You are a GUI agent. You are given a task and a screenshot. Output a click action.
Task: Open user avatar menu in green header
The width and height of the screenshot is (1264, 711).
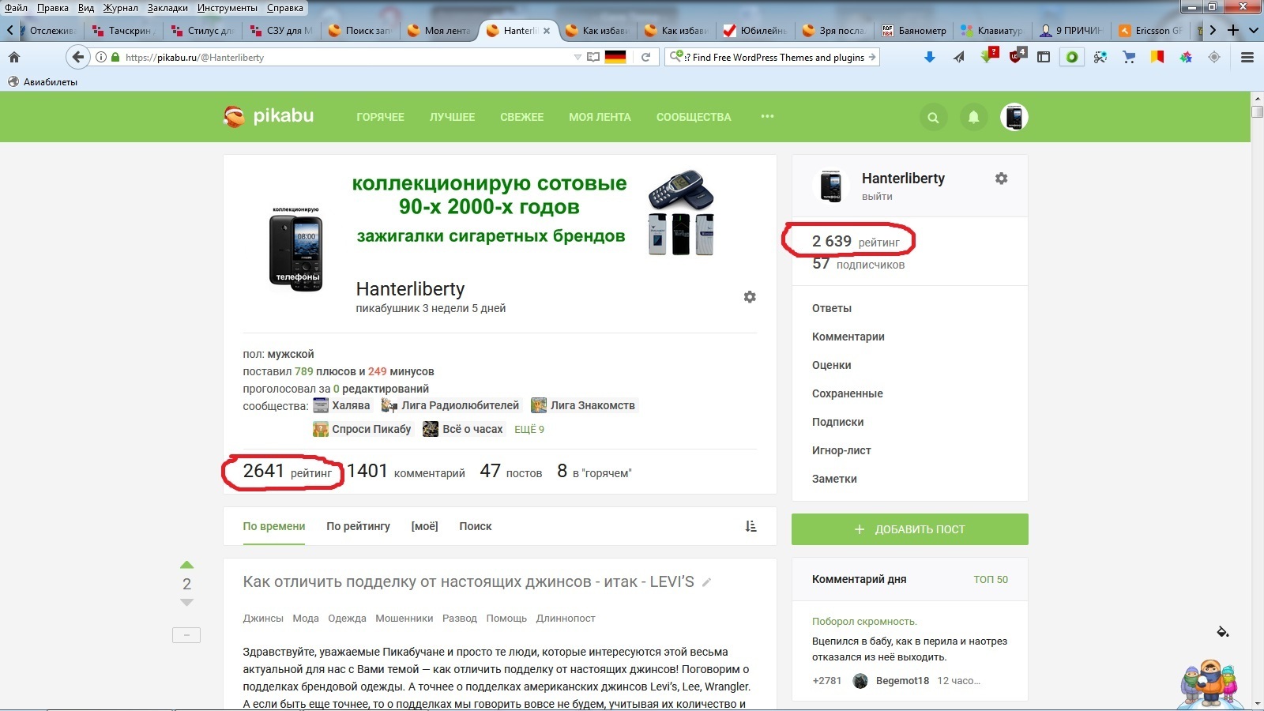[1014, 117]
